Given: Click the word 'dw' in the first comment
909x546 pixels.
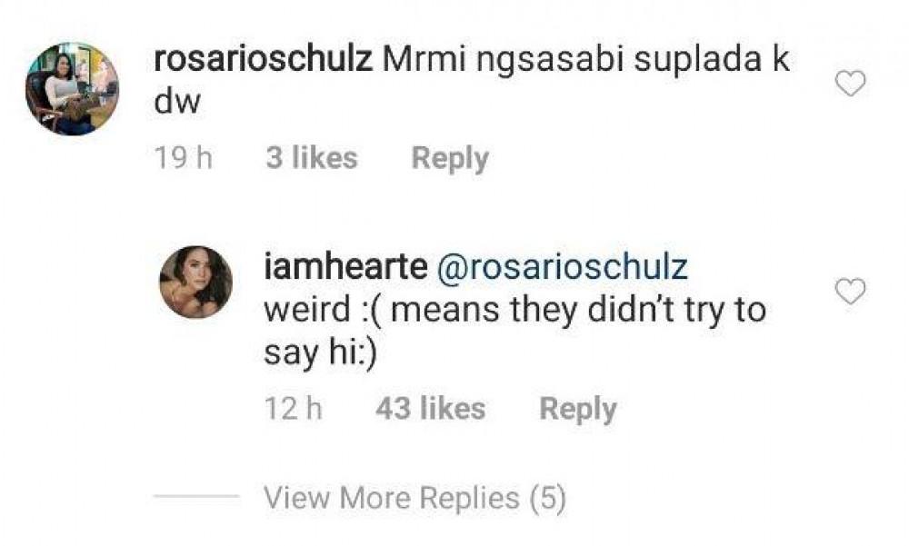Looking at the screenshot, I should click(177, 104).
